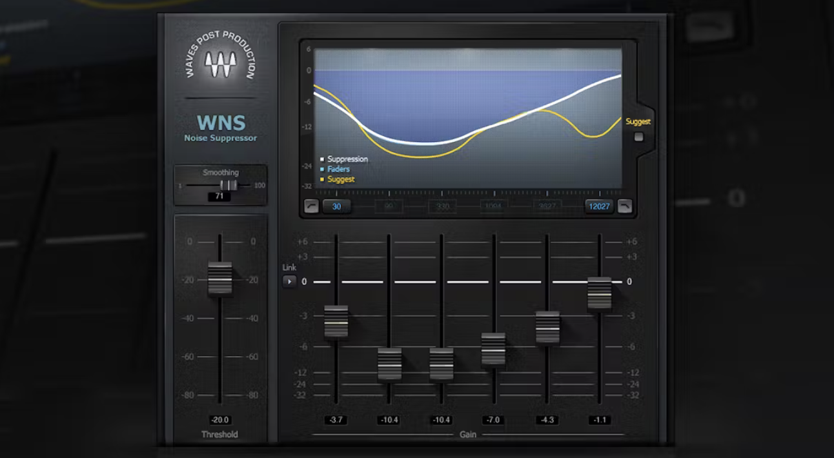Click the Smoothing slider handle
Screen dimensions: 834x458
229,185
